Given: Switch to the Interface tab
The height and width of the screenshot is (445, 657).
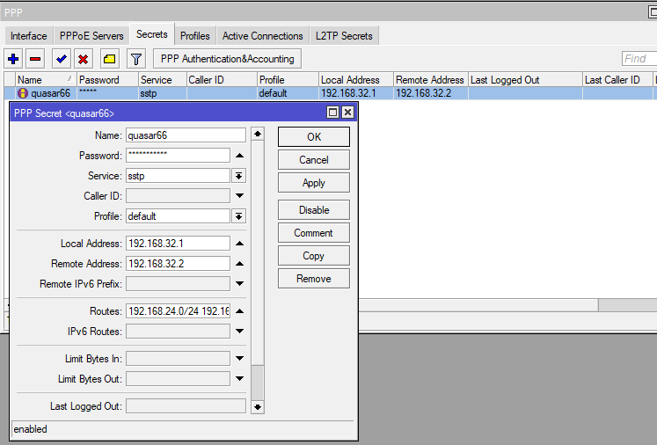Looking at the screenshot, I should pyautogui.click(x=29, y=36).
